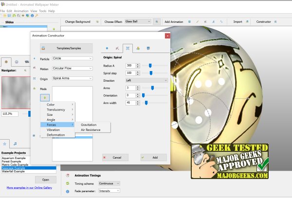The height and width of the screenshot is (198, 292).
Task: Adjust the Radius A slider
Action: (x=150, y=65)
